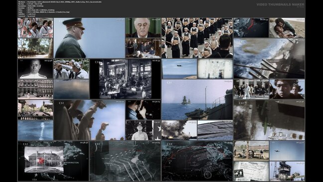Screen dimensions: 323x182
Task: Open thumbnail of torpedo wake in blue water
Action: click(x=35, y=130)
